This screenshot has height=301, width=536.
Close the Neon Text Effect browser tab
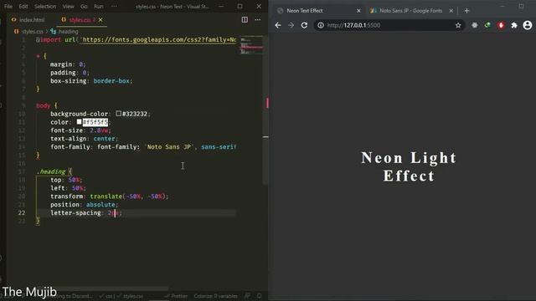tap(358, 11)
